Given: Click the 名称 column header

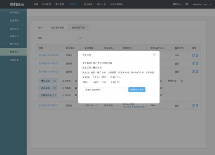Looking at the screenshot, I should point(41,48).
